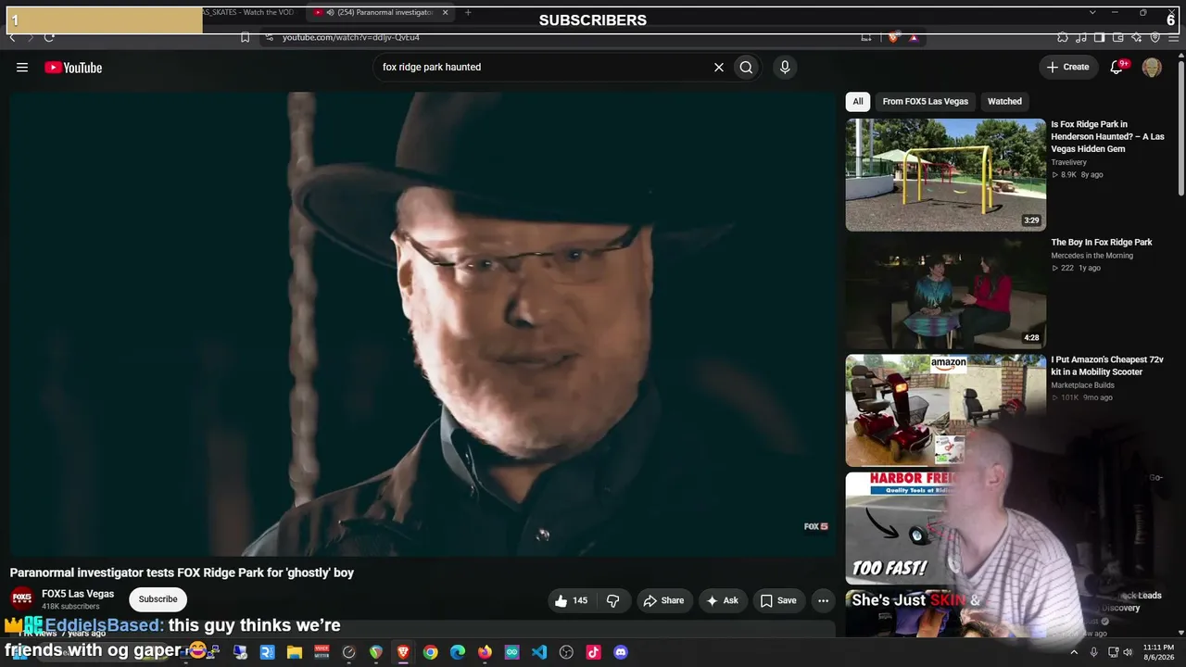Open TikTok from the taskbar
1186x667 pixels.
[x=594, y=652]
